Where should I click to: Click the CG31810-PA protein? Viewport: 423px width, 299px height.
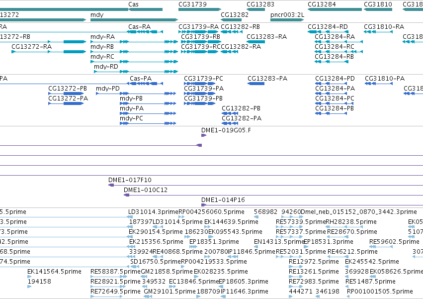point(379,84)
